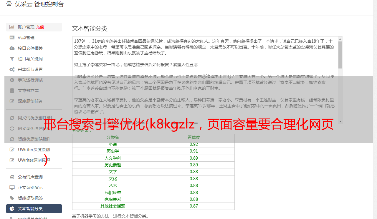
Task: Select the 艺术 category cell
Action: pos(113,185)
